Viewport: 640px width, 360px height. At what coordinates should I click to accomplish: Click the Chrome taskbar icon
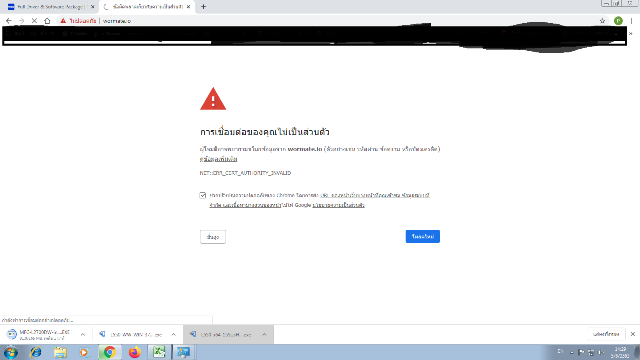tap(110, 352)
